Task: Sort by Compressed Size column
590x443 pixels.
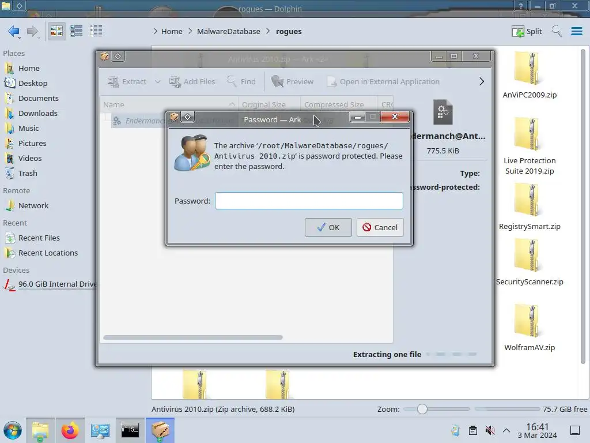Action: [339, 105]
